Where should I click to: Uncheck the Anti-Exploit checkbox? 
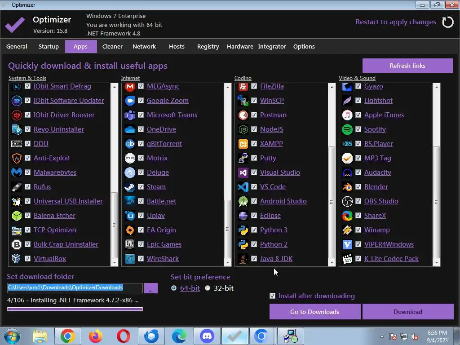[27, 158]
